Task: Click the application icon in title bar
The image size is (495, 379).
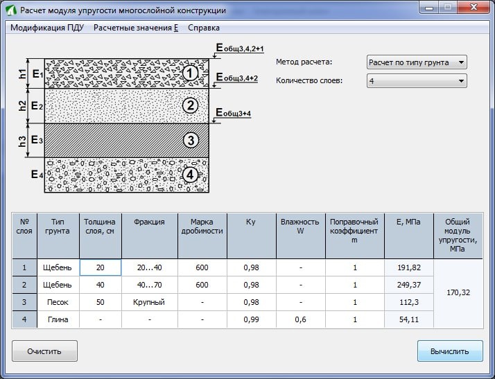Action: coord(11,10)
